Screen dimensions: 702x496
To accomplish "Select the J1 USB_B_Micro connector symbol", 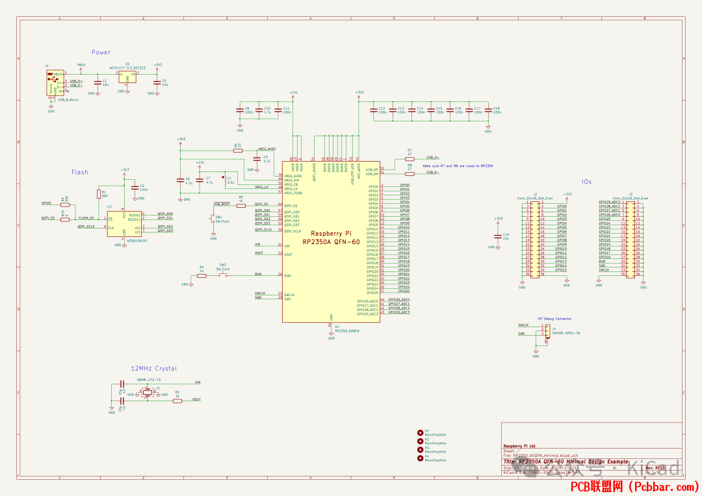I will [55, 82].
